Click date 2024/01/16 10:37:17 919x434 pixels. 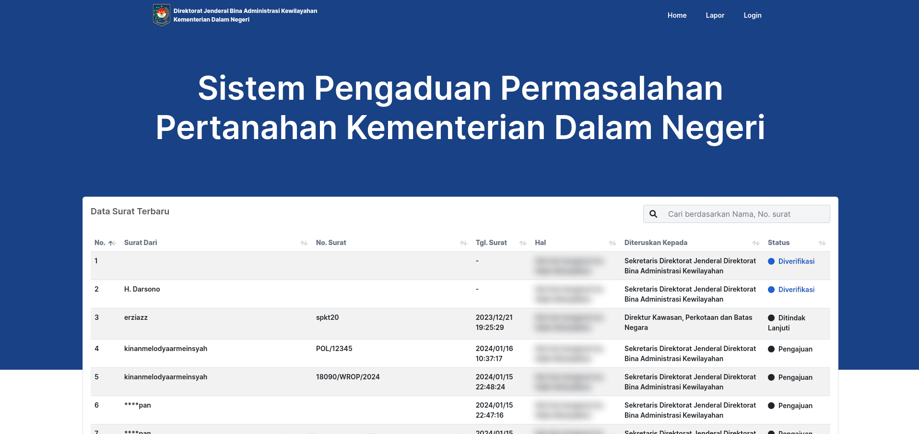[494, 353]
